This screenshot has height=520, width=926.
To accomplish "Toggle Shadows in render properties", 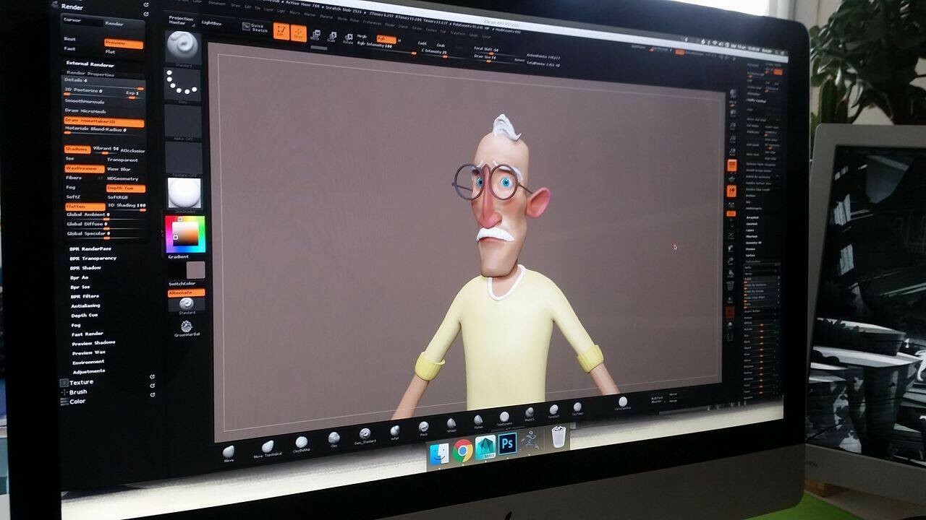I will click(77, 149).
